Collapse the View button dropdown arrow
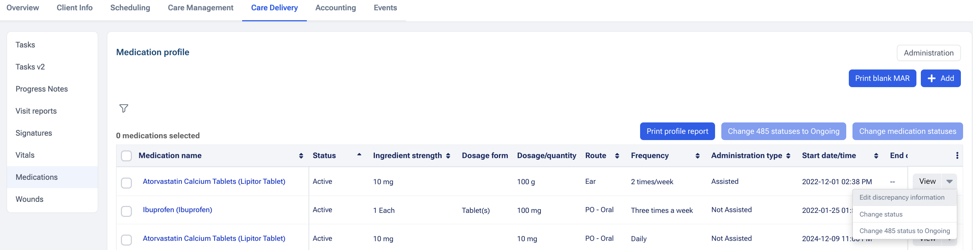The height and width of the screenshot is (250, 973). point(949,182)
